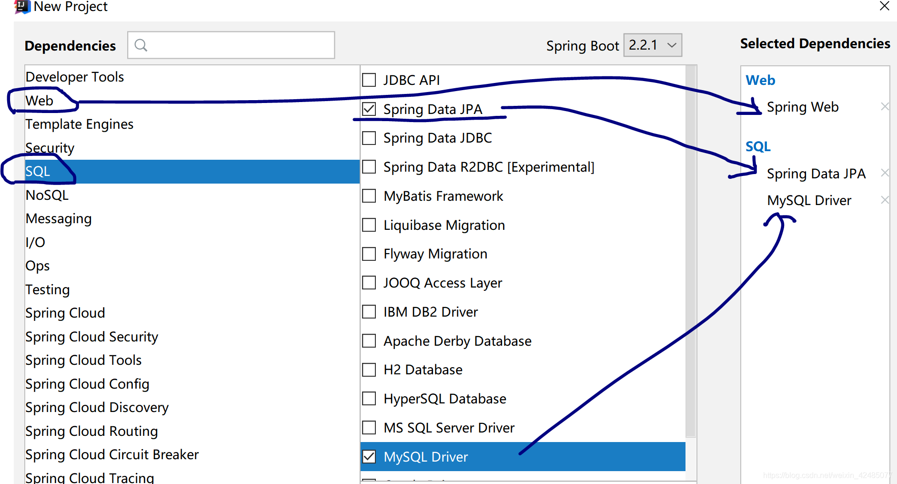Image resolution: width=897 pixels, height=484 pixels.
Task: Click the IntelliJ icon in title bar
Action: coord(22,7)
